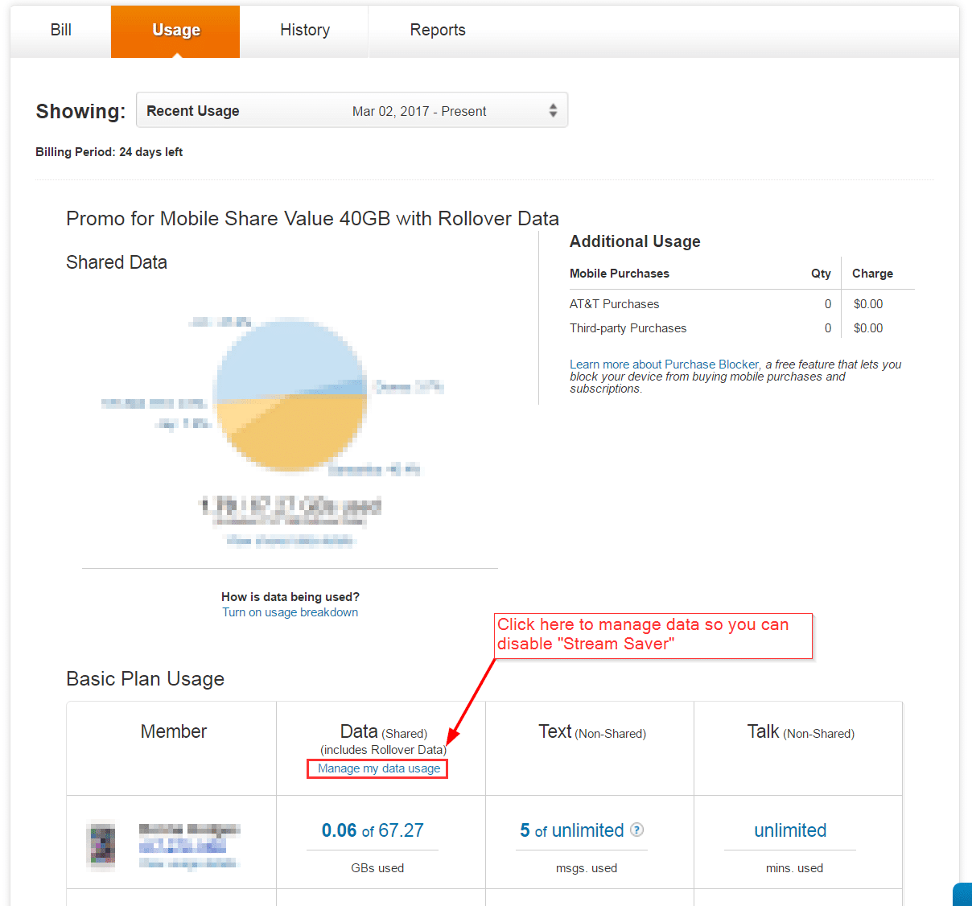Viewport: 972px width, 906px height.
Task: Click the help icon beside 5 of unlimited
Action: coord(636,830)
